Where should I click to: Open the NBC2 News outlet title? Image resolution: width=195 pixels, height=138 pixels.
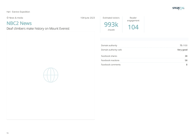[19, 23]
